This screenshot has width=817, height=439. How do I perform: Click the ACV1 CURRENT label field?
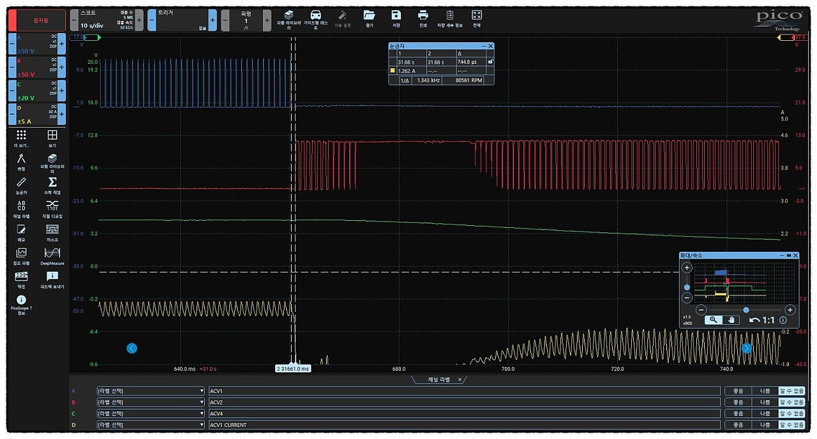click(464, 425)
